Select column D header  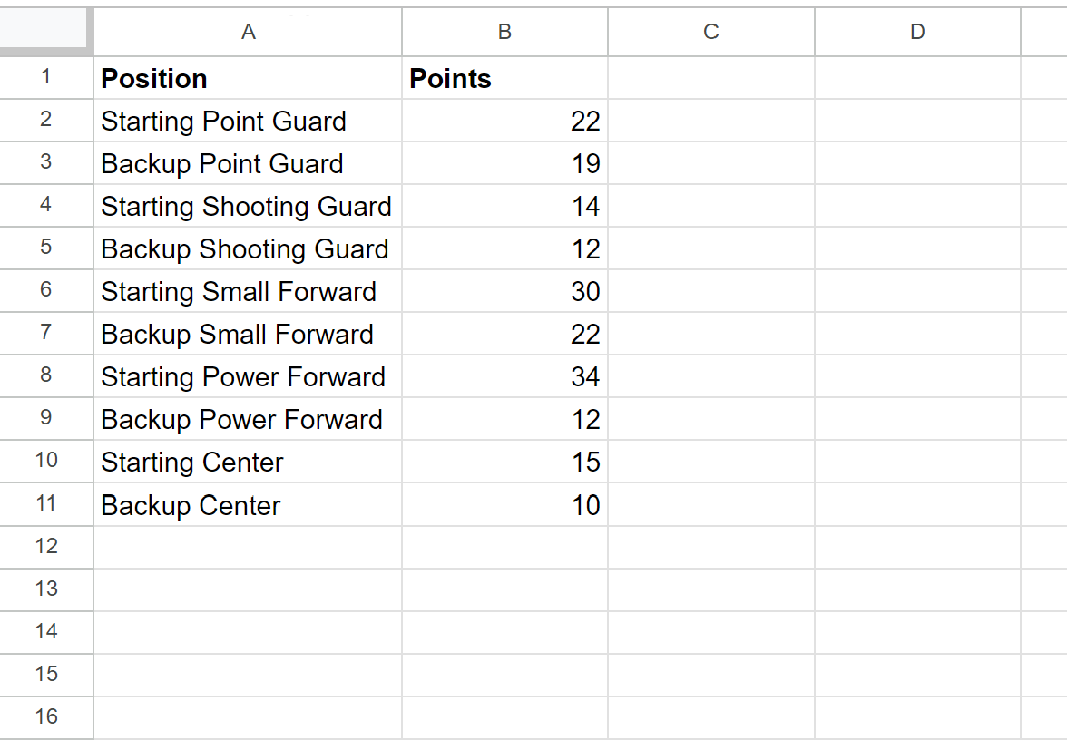[x=916, y=32]
